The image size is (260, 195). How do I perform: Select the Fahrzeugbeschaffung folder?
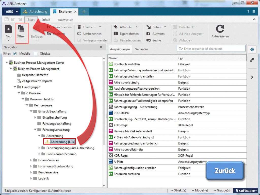[57, 124]
